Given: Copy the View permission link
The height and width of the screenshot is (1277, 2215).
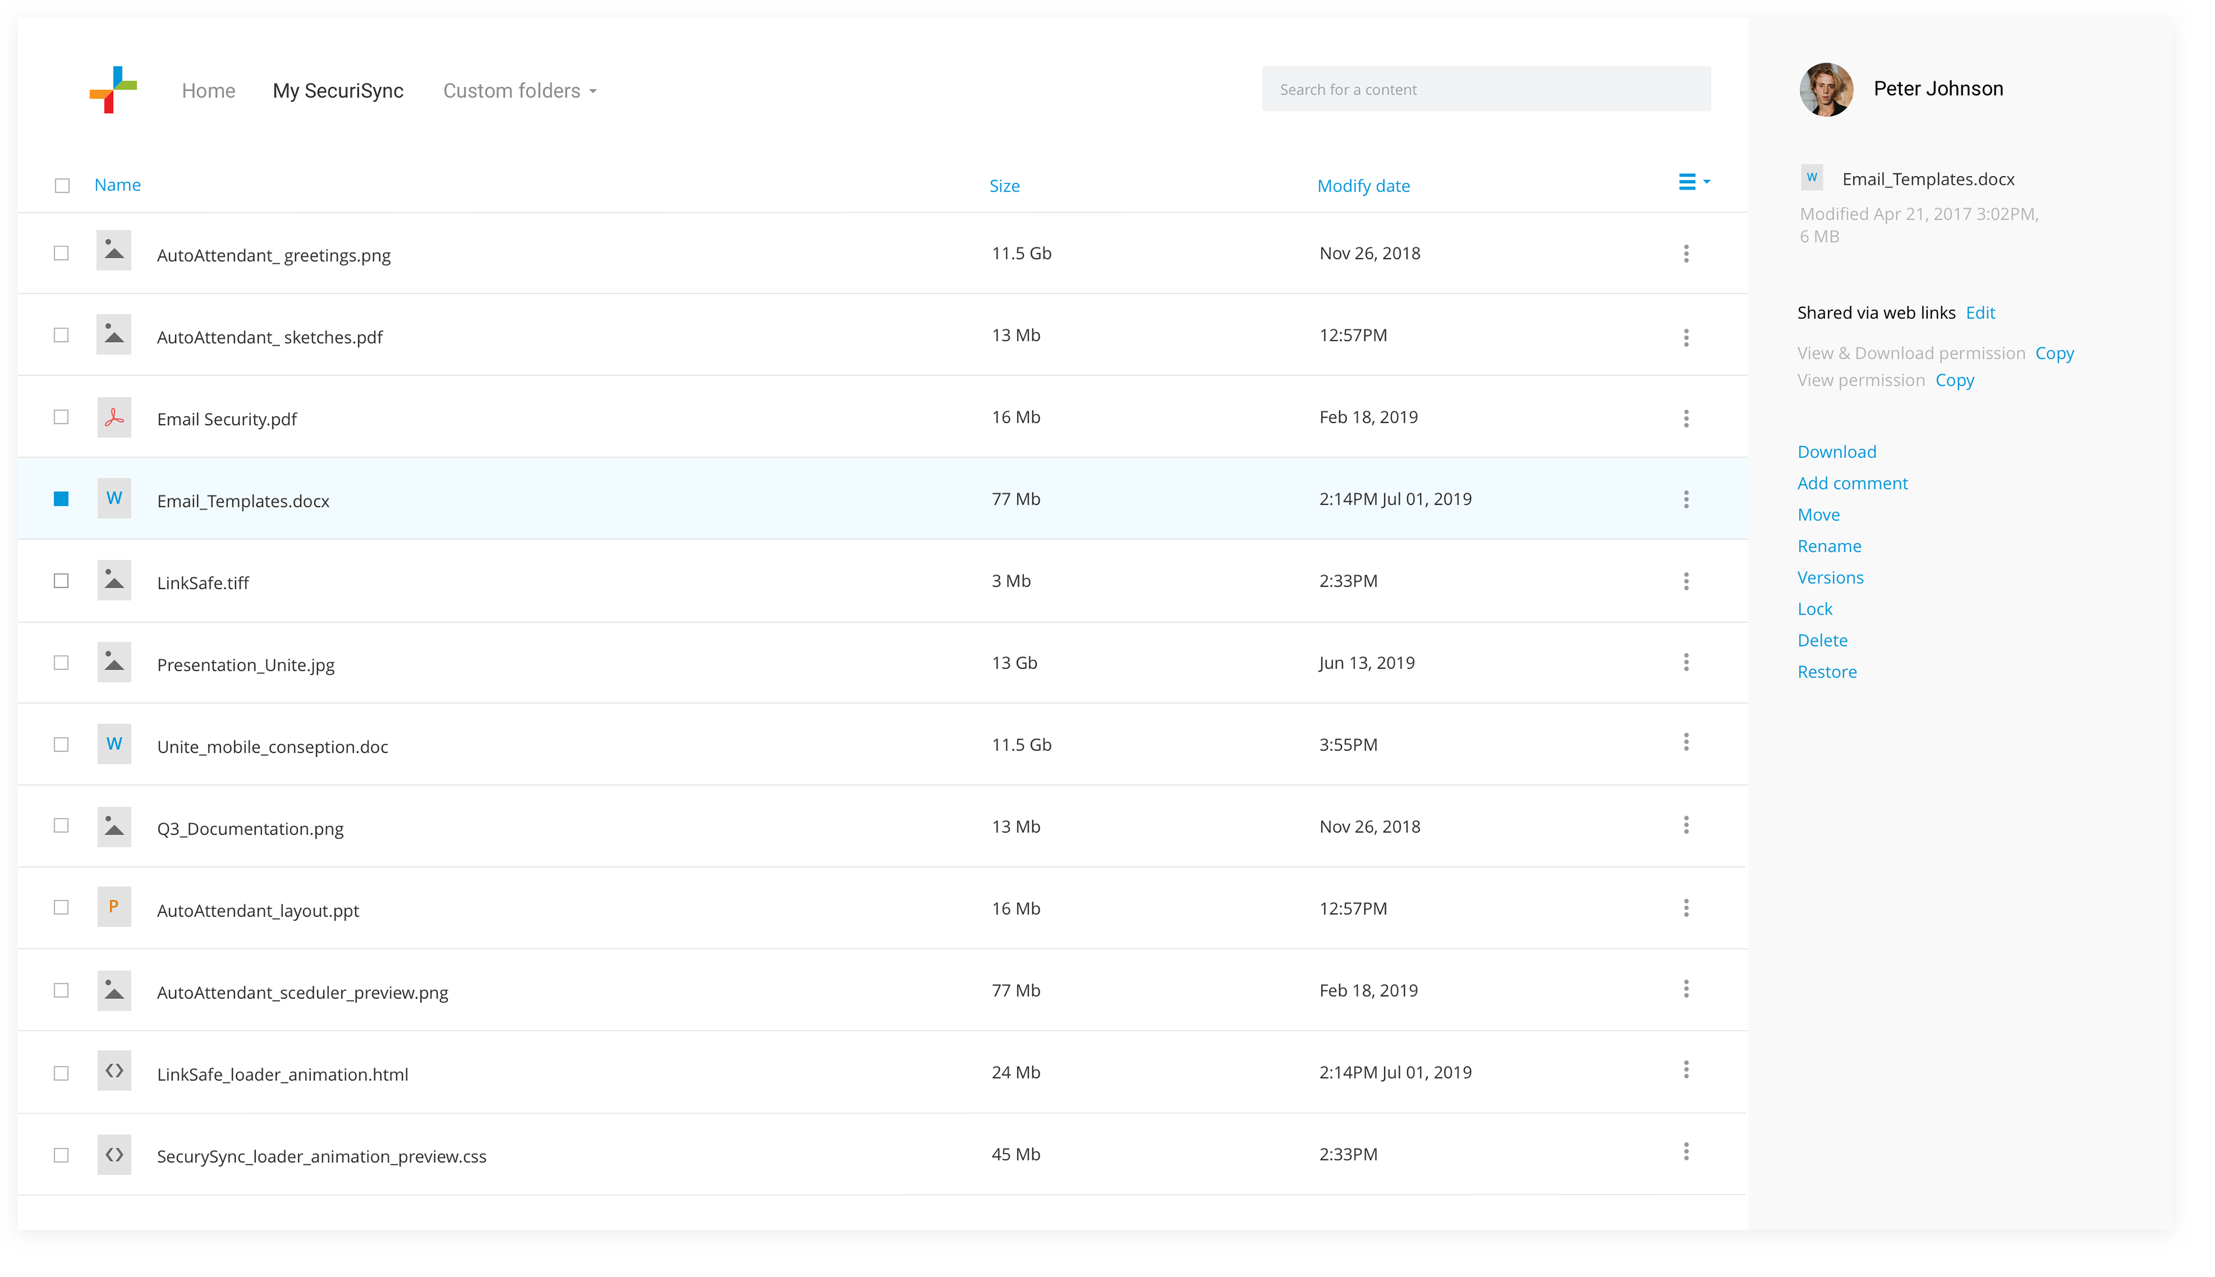Looking at the screenshot, I should point(1955,381).
